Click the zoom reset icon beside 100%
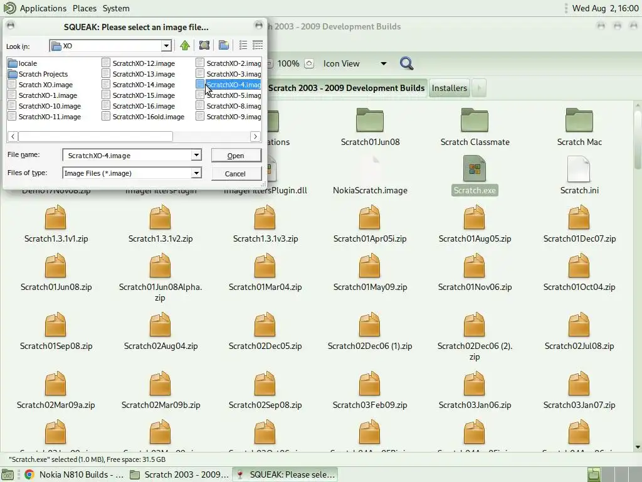642x482 pixels. coord(309,63)
